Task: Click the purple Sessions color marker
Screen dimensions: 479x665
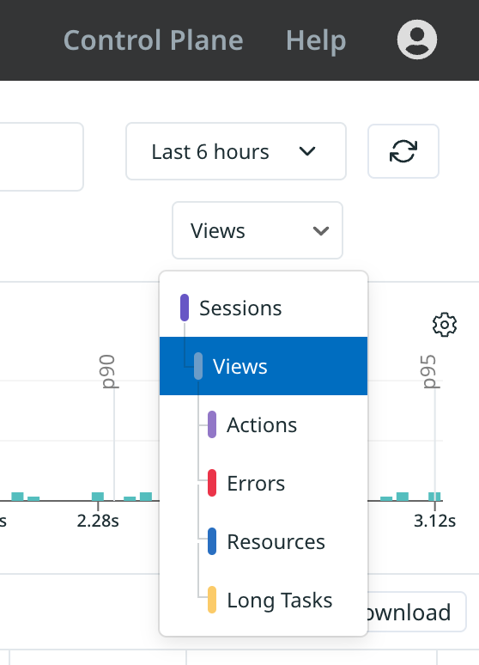Action: coord(185,308)
